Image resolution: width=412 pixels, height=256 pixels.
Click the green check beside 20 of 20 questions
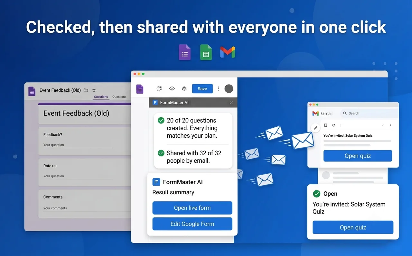click(x=161, y=121)
